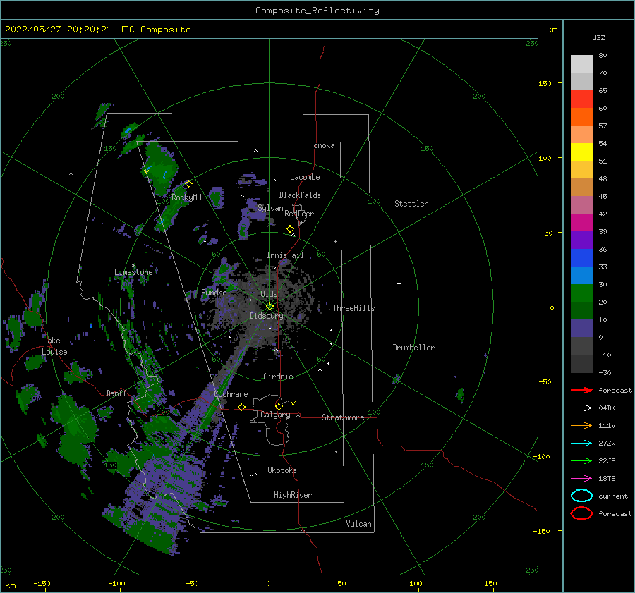Click the red forecast ellipse legend icon

tap(581, 513)
